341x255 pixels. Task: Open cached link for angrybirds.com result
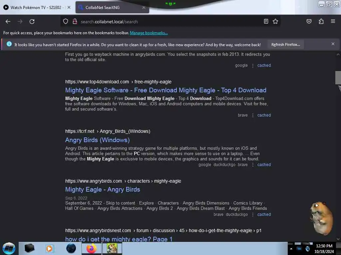[264, 214]
